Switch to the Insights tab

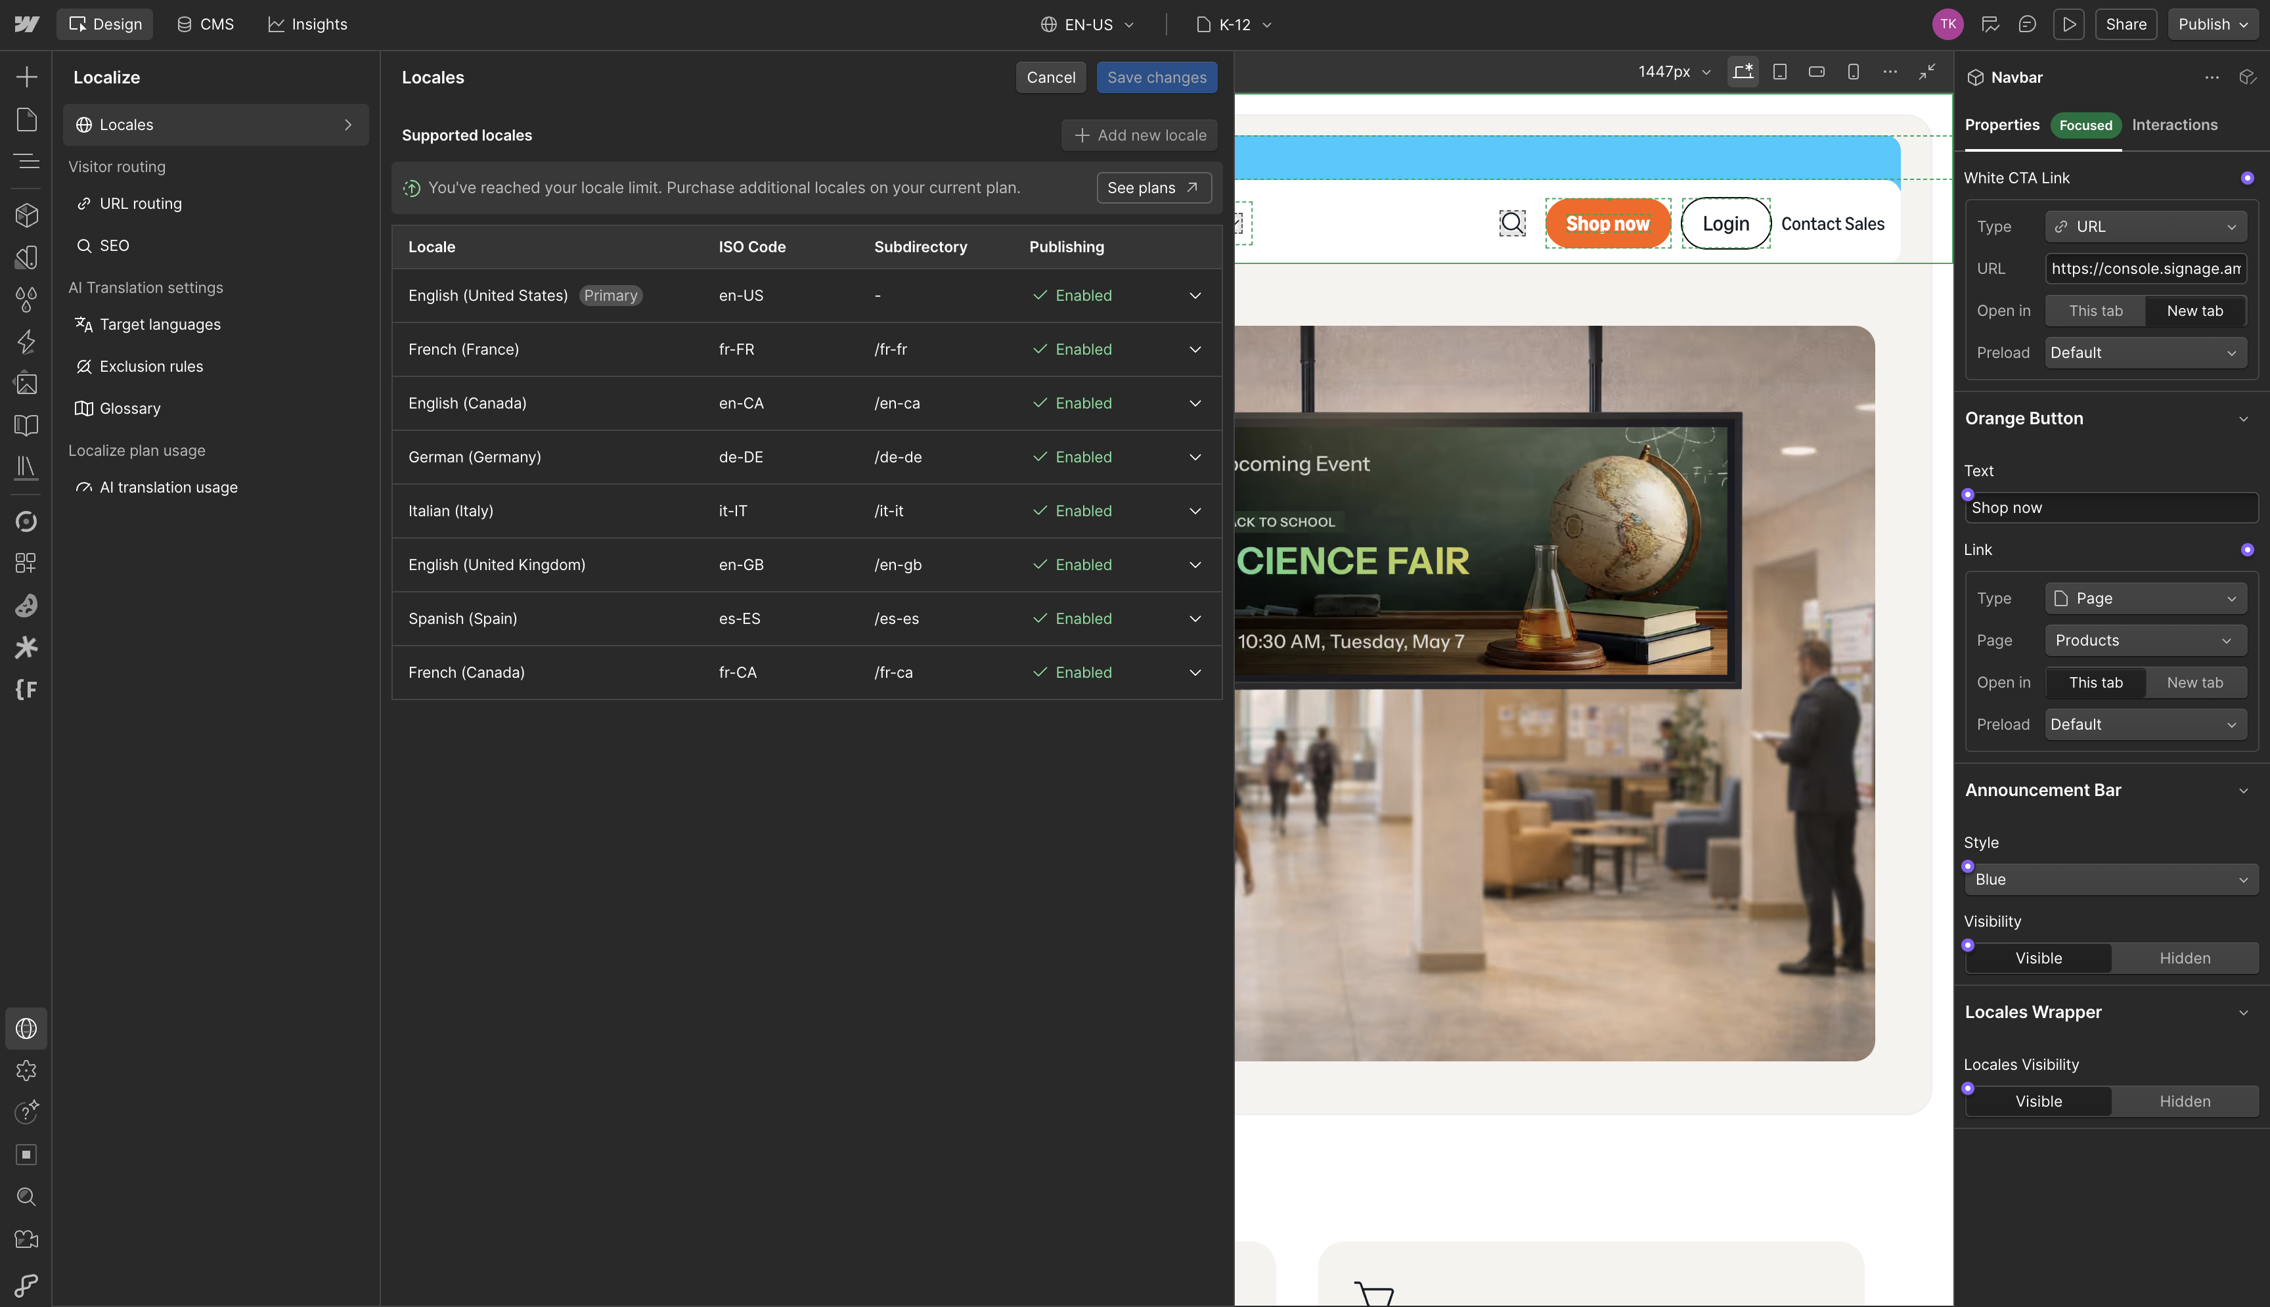pyautogui.click(x=308, y=24)
